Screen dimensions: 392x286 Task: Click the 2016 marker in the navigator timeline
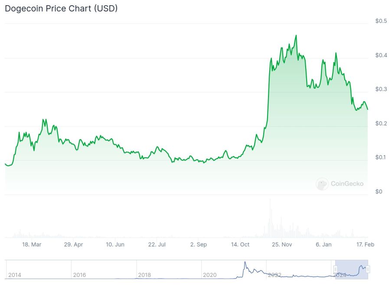(79, 275)
